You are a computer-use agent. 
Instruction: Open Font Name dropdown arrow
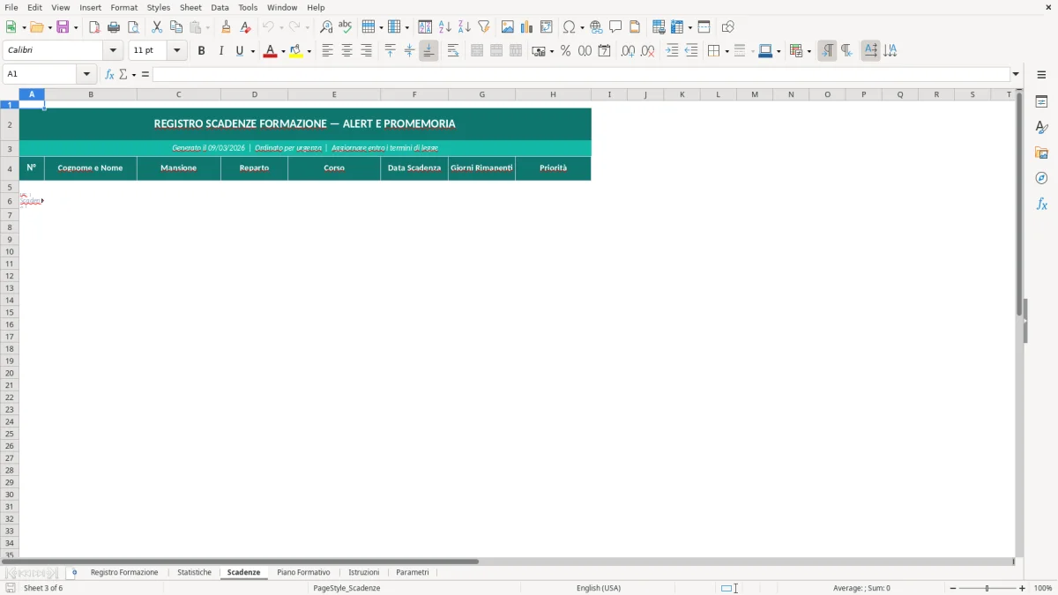pos(113,51)
